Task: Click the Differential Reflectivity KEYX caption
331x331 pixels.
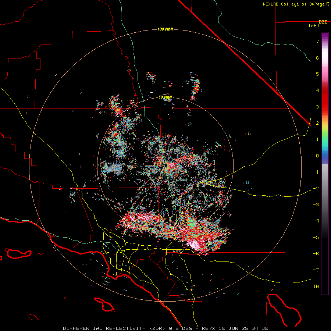Action: pyautogui.click(x=165, y=328)
